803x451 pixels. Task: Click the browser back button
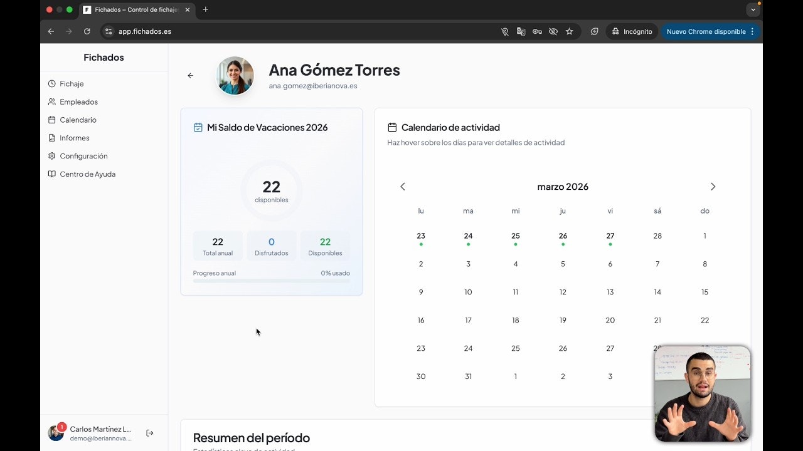[x=51, y=31]
